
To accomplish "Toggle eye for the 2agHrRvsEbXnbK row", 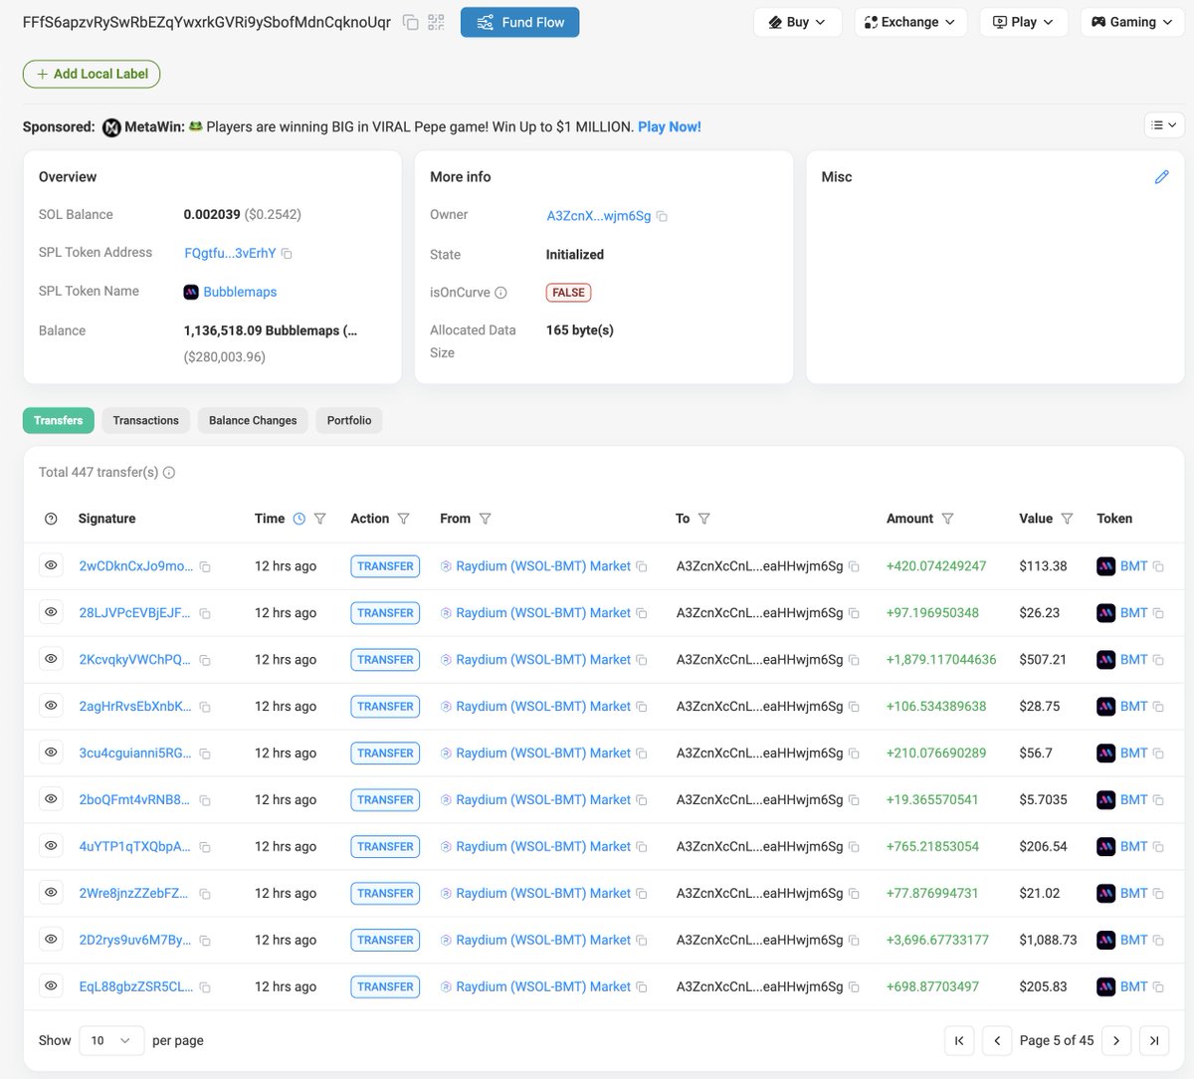I will (x=51, y=706).
